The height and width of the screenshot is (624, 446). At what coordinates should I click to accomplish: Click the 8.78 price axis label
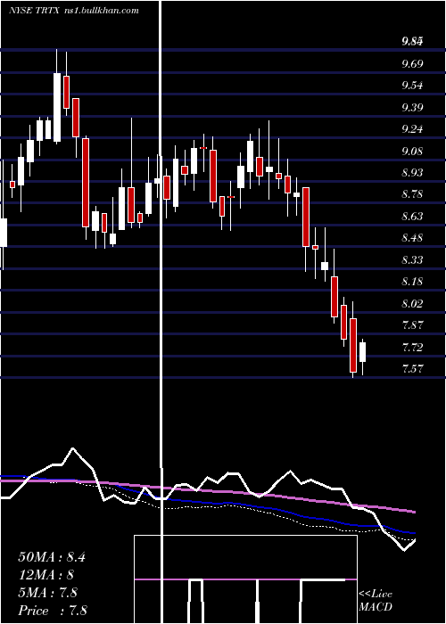[x=413, y=194]
